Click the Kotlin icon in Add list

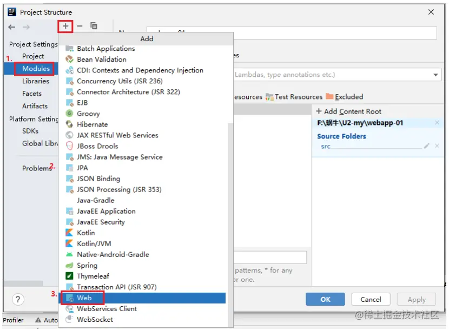70,233
